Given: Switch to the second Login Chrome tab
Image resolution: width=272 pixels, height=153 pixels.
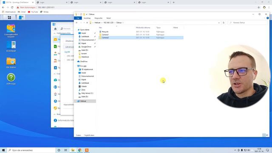Looking at the screenshot, I should 86,3.
